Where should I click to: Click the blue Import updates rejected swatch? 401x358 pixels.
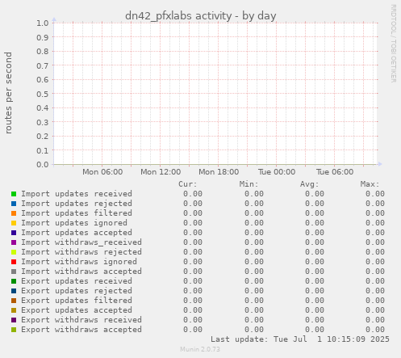[14, 204]
